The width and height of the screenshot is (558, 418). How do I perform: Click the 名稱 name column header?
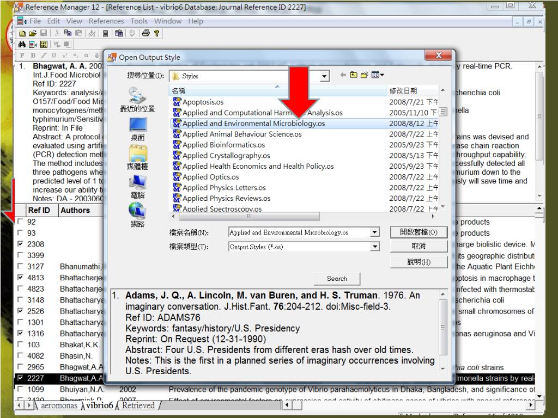tap(277, 91)
